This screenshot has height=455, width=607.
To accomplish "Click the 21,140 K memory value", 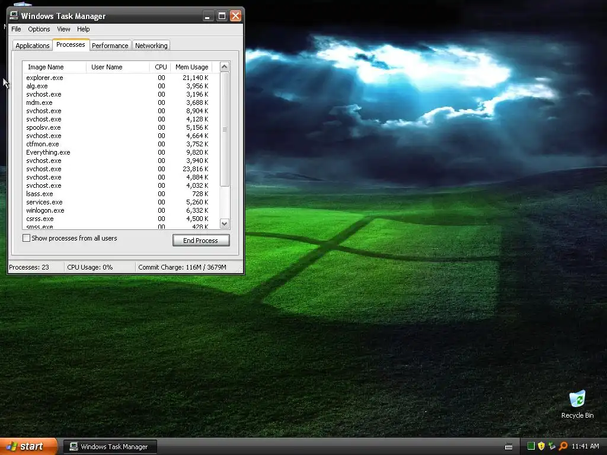I will (x=196, y=78).
